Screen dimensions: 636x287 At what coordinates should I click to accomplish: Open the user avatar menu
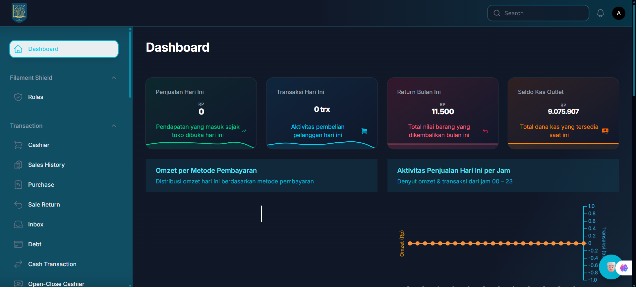[618, 13]
